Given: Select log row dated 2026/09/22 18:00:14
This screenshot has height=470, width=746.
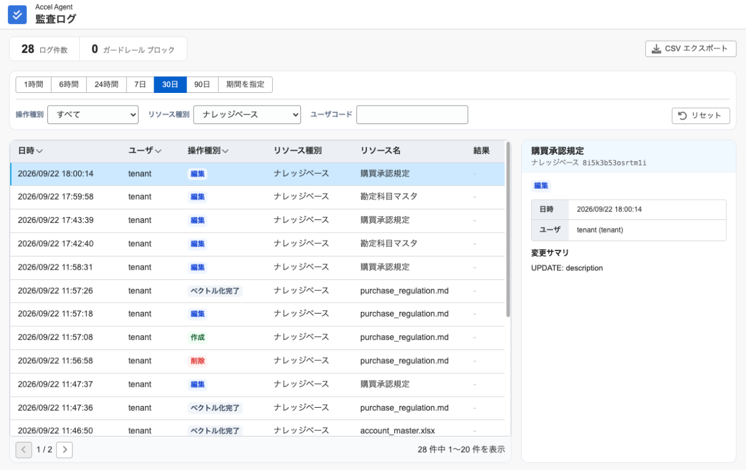Looking at the screenshot, I should (x=257, y=174).
